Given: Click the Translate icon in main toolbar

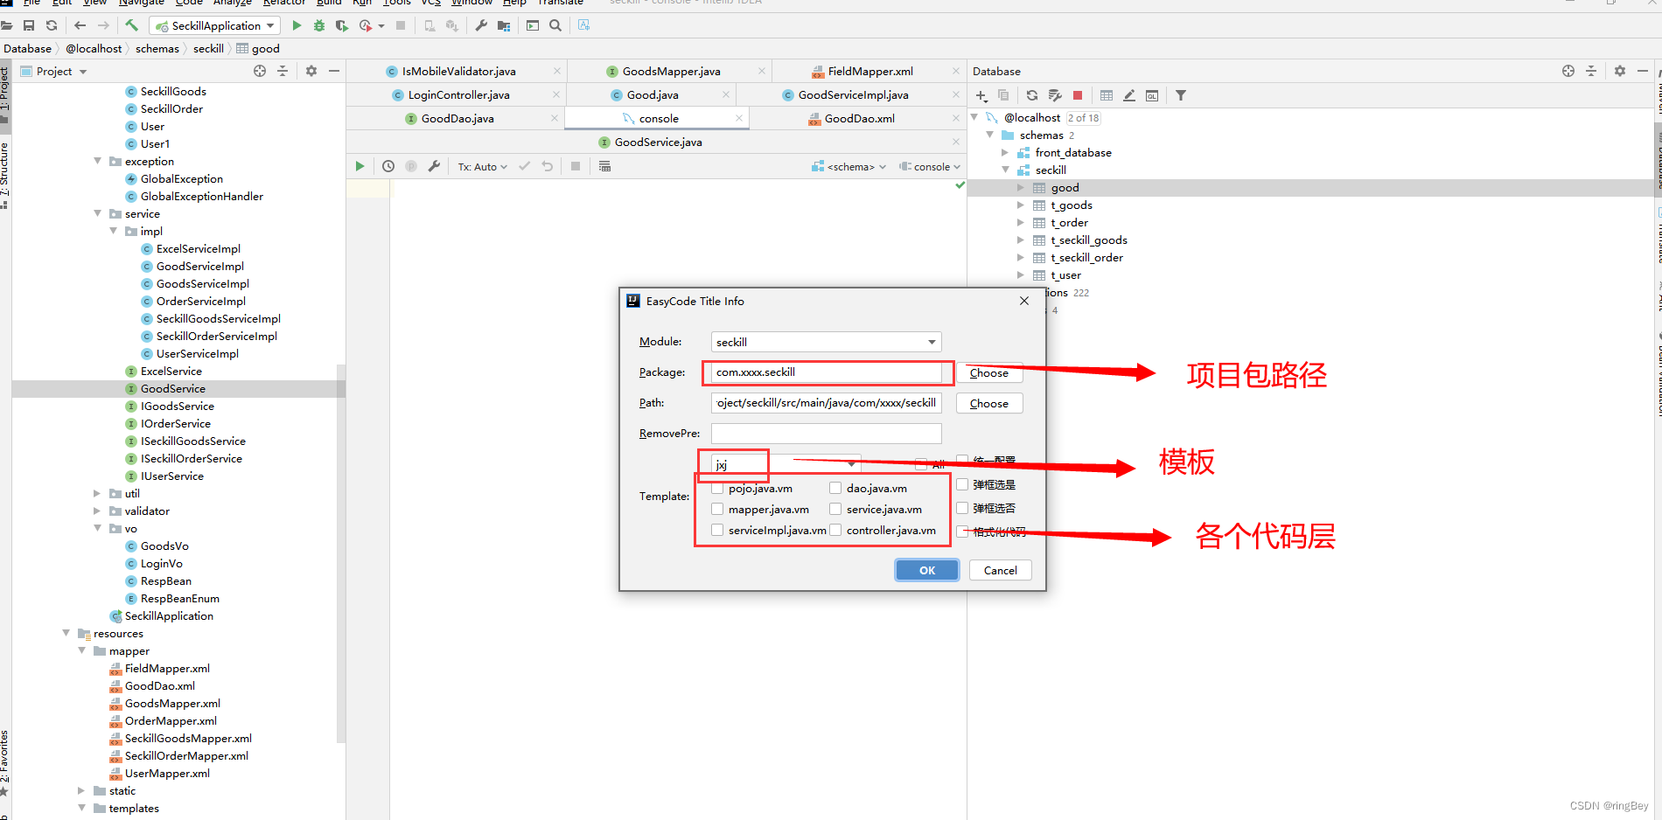Looking at the screenshot, I should 584,25.
